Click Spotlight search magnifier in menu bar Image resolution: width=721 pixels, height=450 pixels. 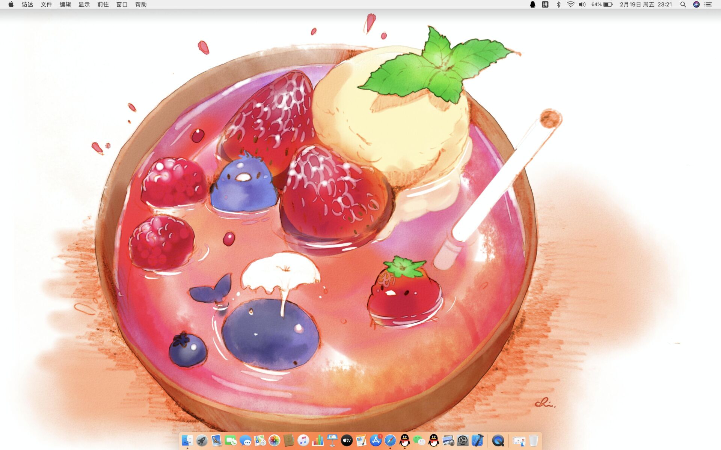(x=683, y=4)
